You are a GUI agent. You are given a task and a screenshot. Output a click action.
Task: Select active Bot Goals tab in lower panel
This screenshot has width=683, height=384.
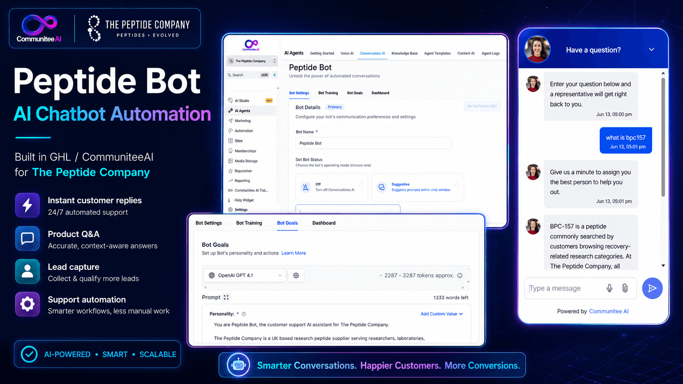pyautogui.click(x=287, y=223)
